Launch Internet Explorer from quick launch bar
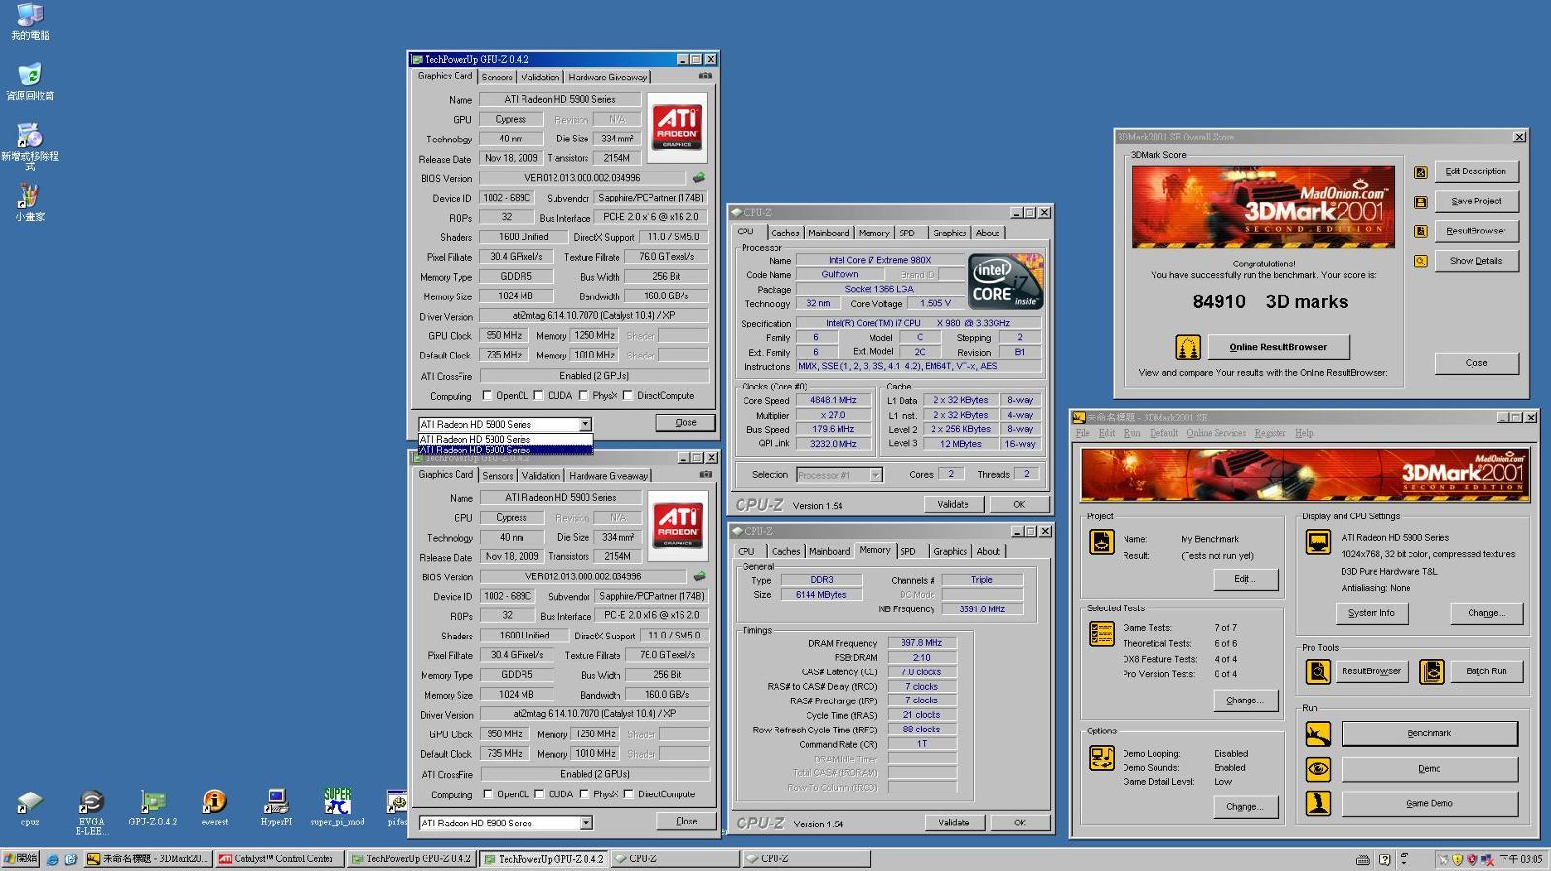 (x=52, y=859)
